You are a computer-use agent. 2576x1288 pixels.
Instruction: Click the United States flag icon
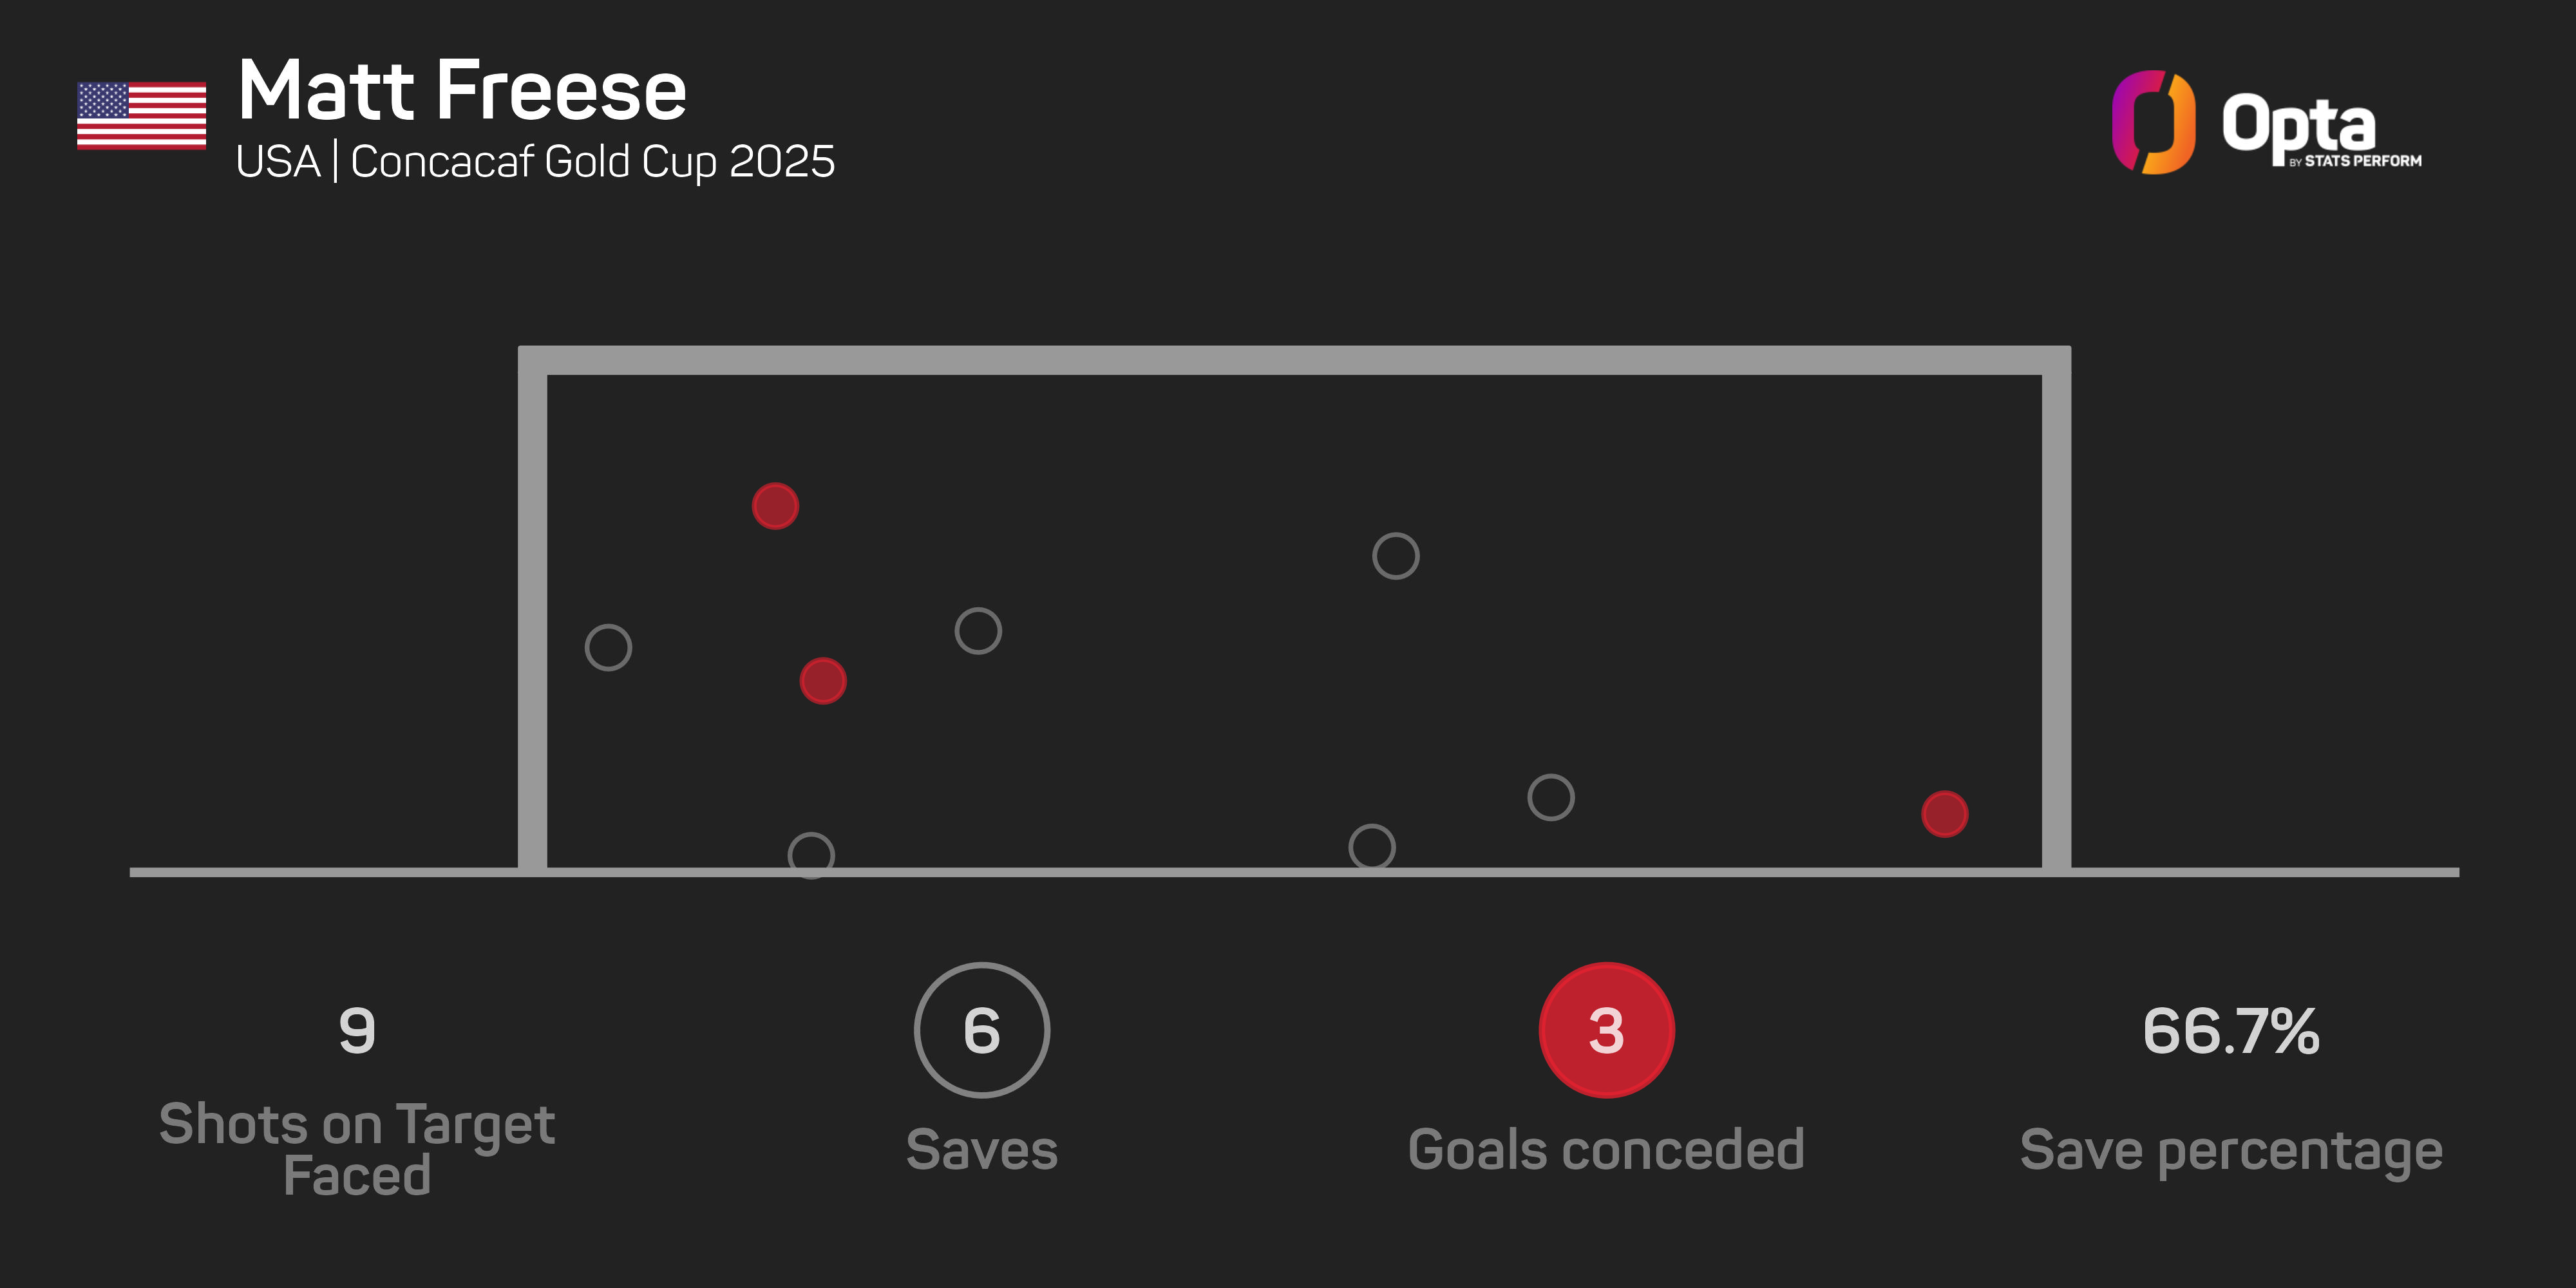click(141, 116)
